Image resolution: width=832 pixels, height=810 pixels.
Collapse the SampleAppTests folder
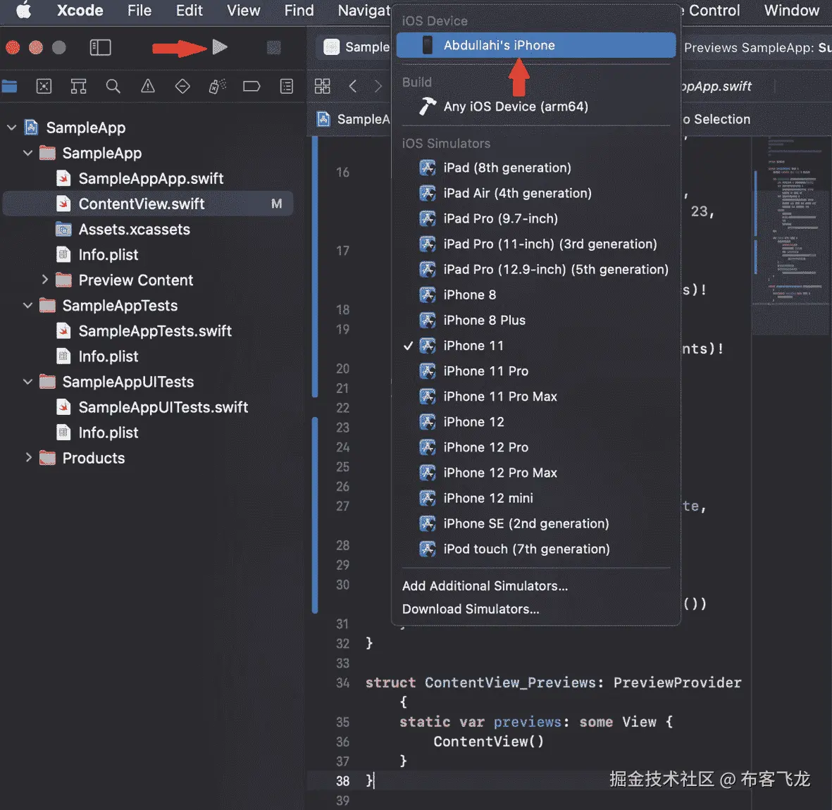tap(28, 306)
